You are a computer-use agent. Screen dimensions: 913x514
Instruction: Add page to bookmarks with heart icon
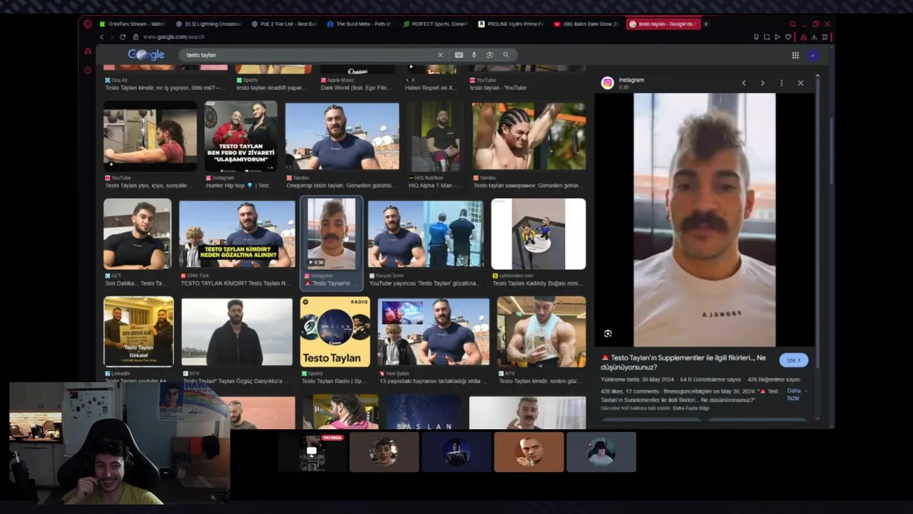[x=788, y=37]
